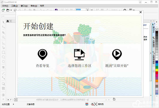
Task: Open the 窗口(W) menu
Action: click(24, 6)
